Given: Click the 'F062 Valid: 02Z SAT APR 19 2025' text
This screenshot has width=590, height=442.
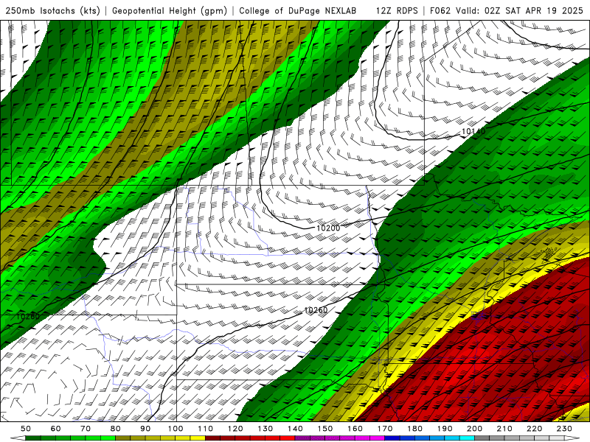Looking at the screenshot, I should tap(507, 10).
